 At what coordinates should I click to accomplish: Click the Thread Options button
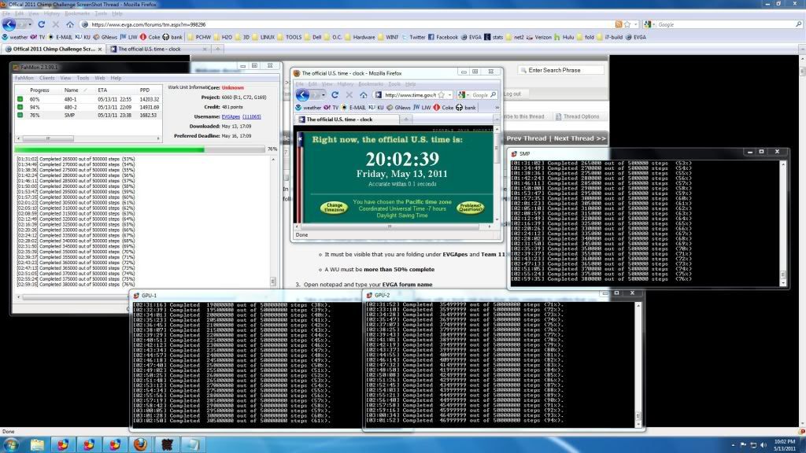579,116
